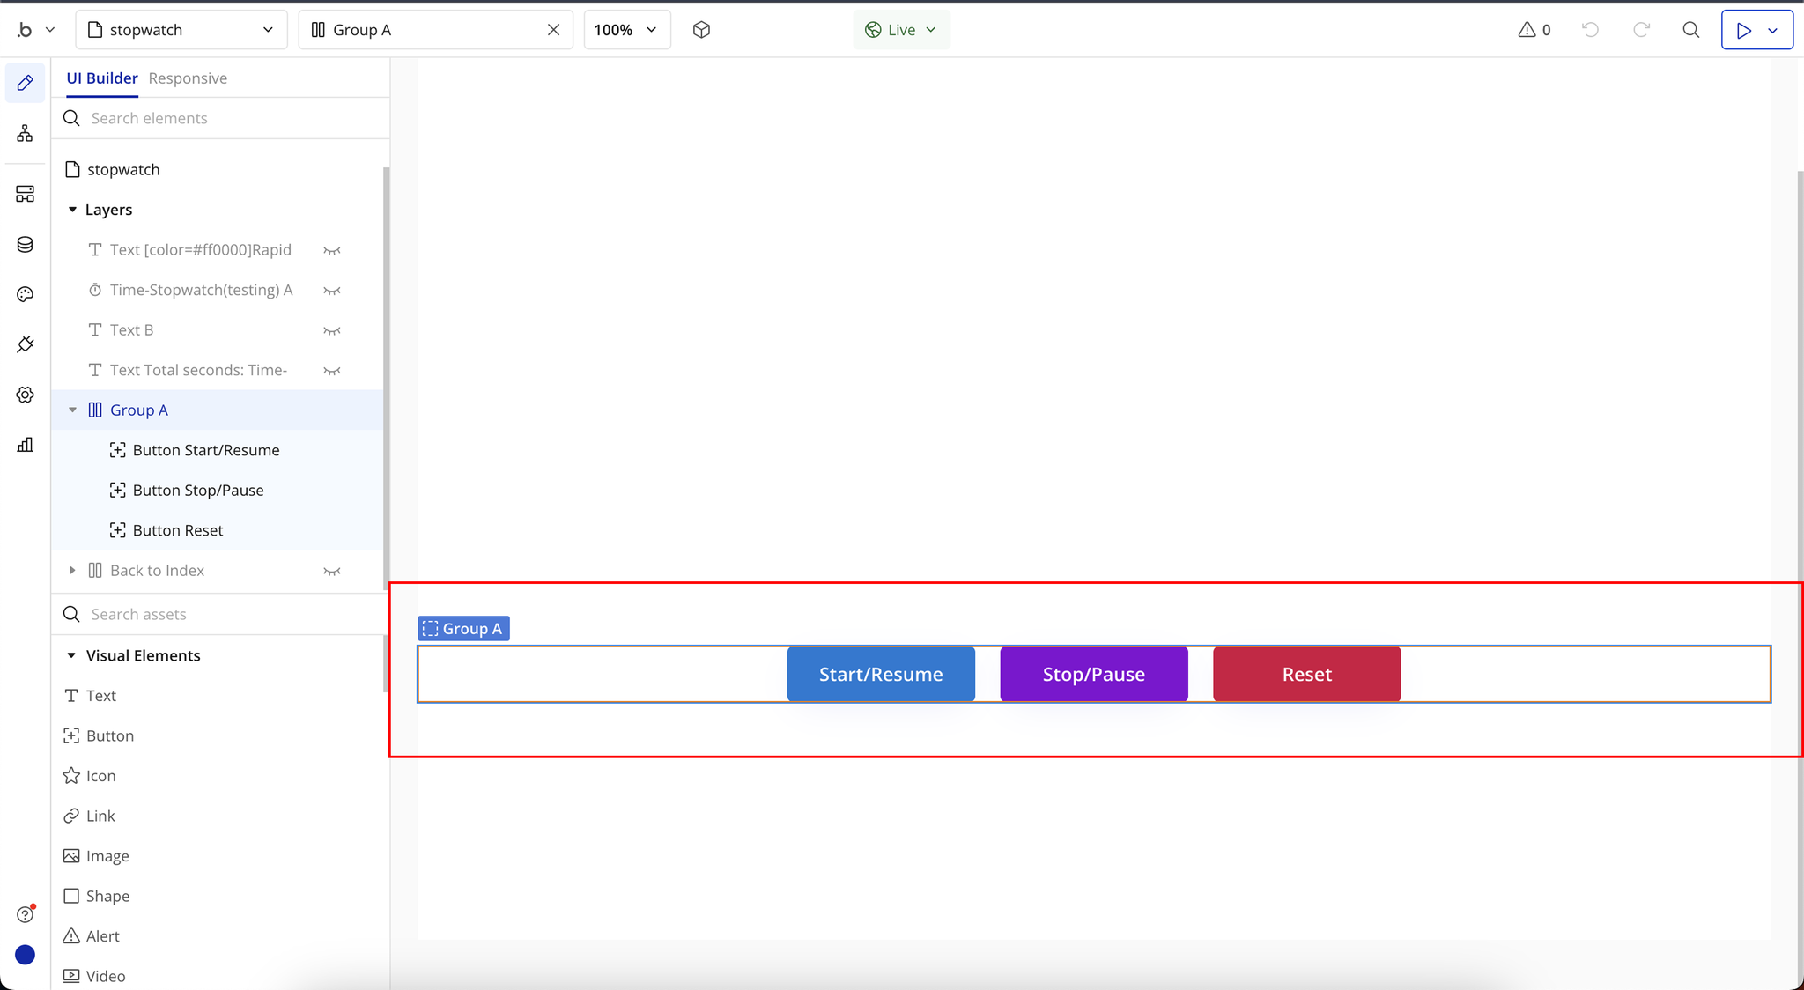This screenshot has height=990, width=1804.
Task: Open the Workflow tab icon in sidebar
Action: pyautogui.click(x=25, y=133)
